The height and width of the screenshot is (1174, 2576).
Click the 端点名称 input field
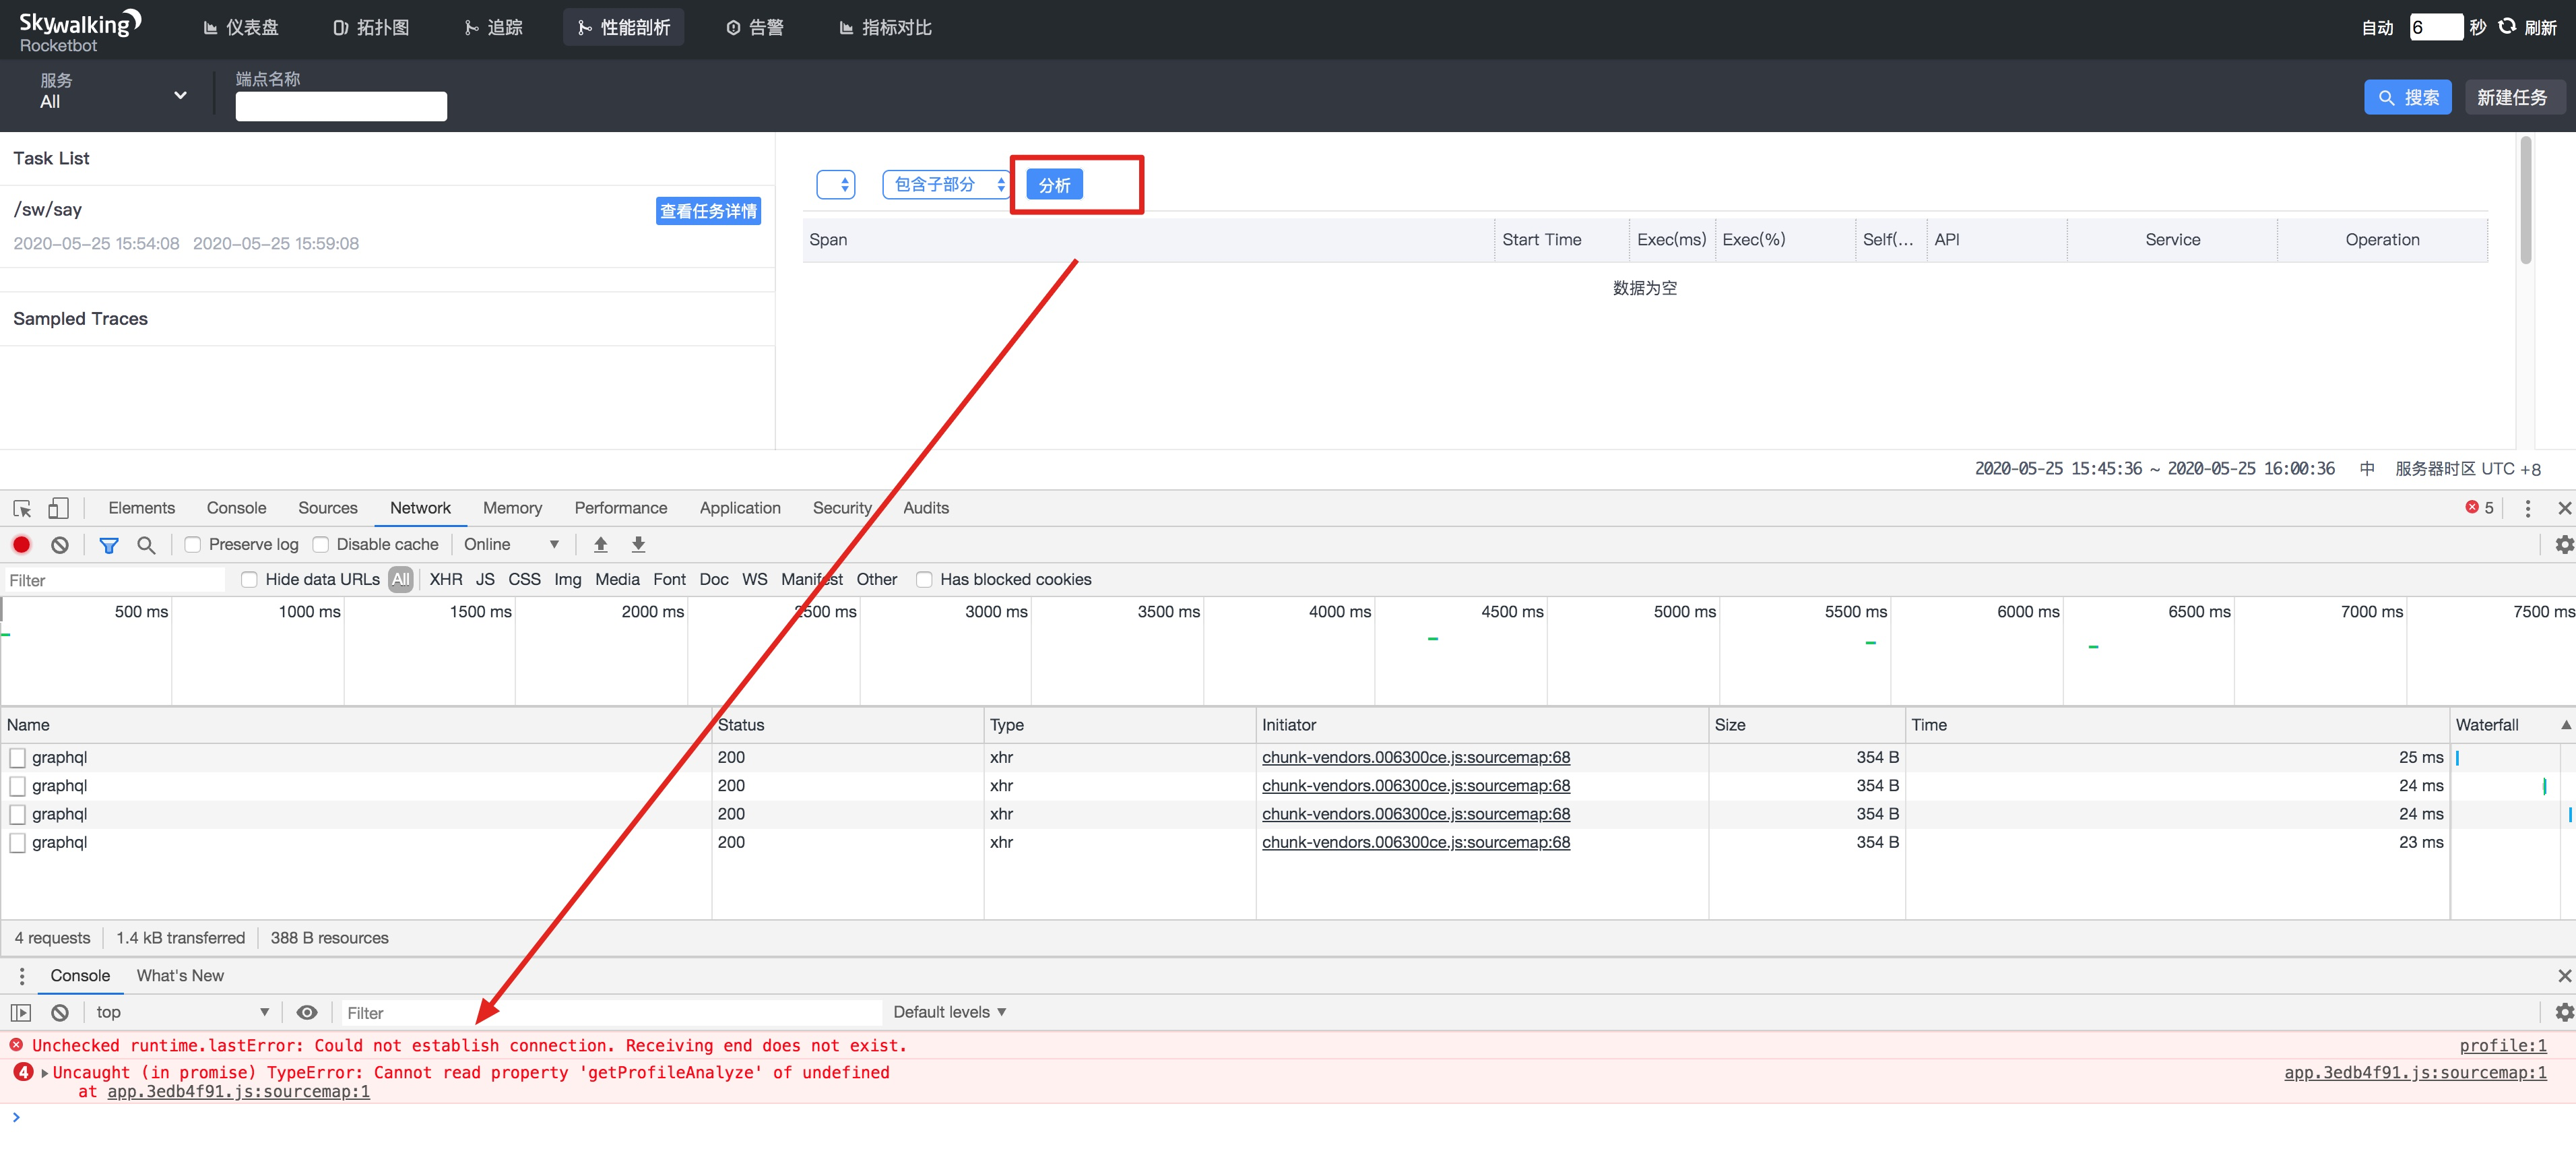coord(341,106)
